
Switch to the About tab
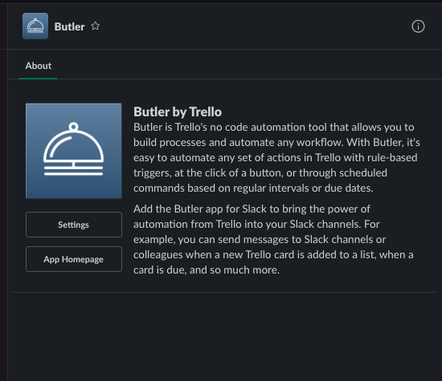click(39, 66)
